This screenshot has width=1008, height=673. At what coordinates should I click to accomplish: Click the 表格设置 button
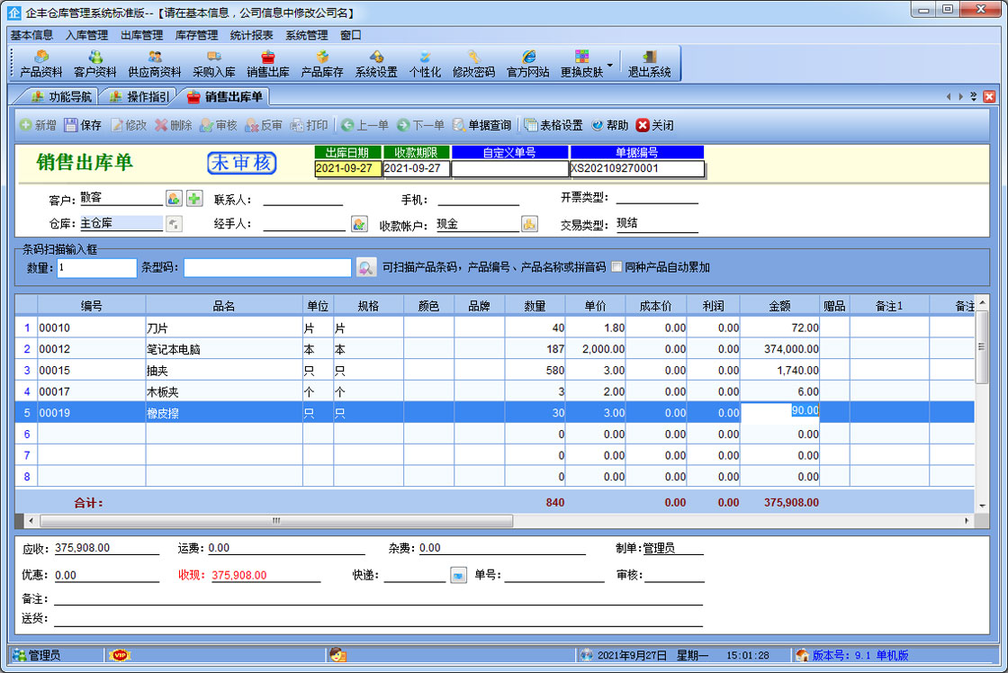point(553,125)
